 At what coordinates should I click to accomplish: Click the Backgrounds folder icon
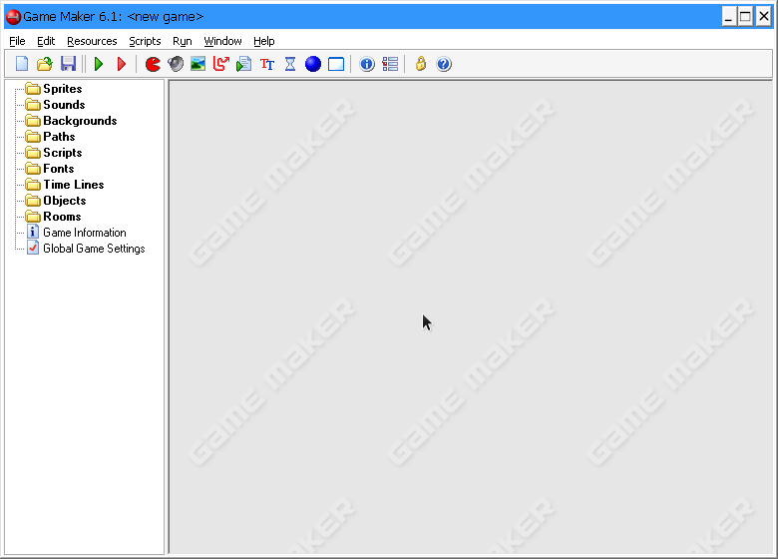click(33, 121)
